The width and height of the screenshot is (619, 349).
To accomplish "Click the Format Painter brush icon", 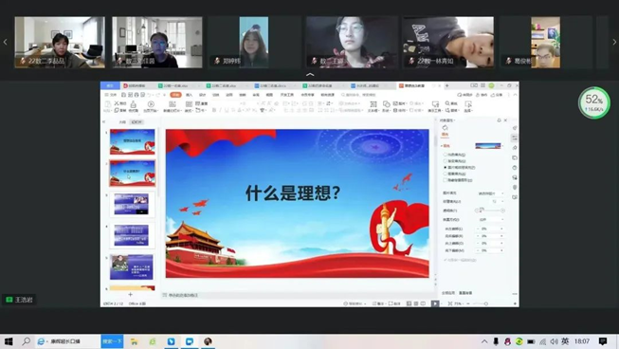I will click(x=134, y=106).
